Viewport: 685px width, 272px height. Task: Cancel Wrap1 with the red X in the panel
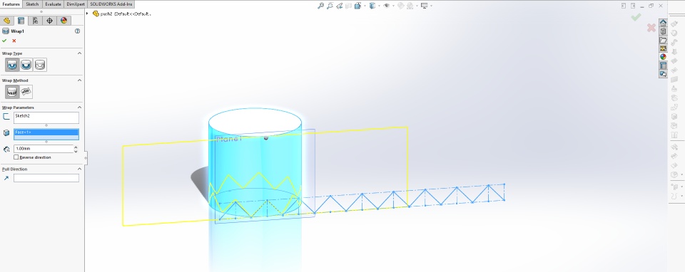tap(14, 41)
